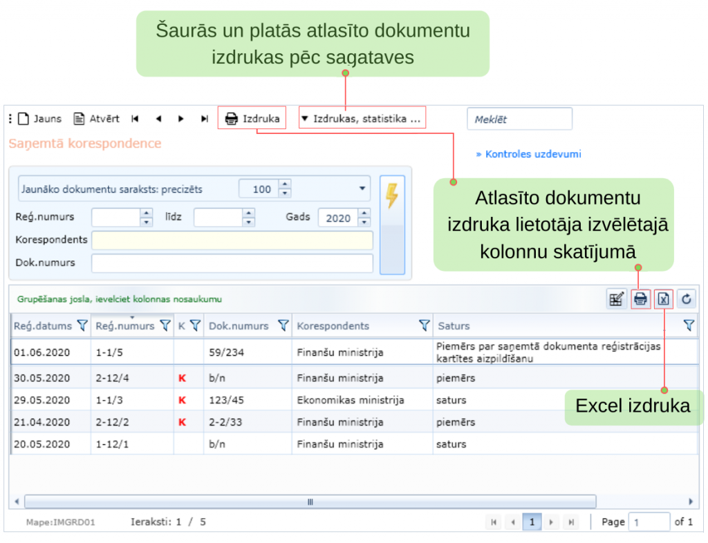
Task: Open Izdrukas, statistika dropdown menu
Action: pos(362,118)
